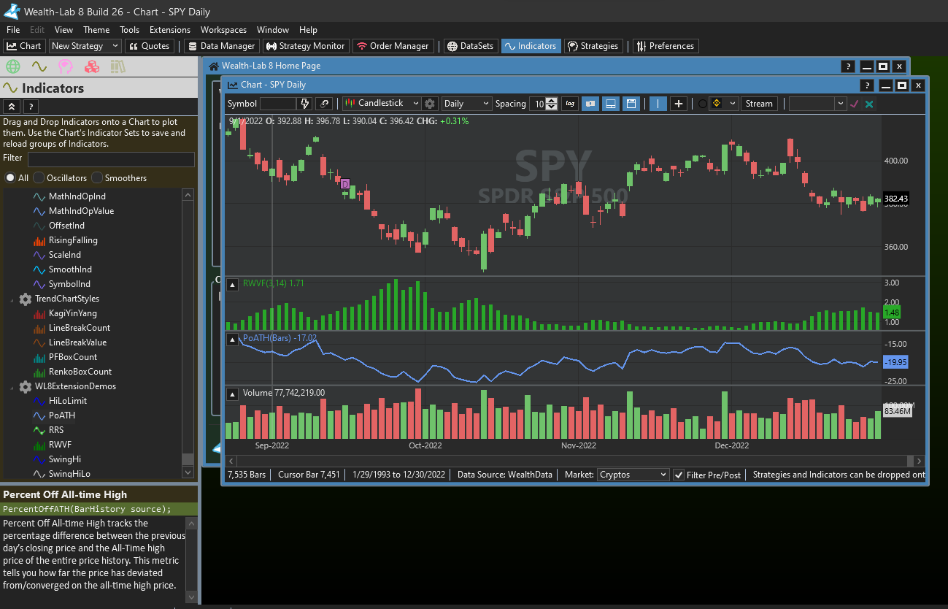The height and width of the screenshot is (609, 948).
Task: Click the indicator Filter text field
Action: point(111,158)
